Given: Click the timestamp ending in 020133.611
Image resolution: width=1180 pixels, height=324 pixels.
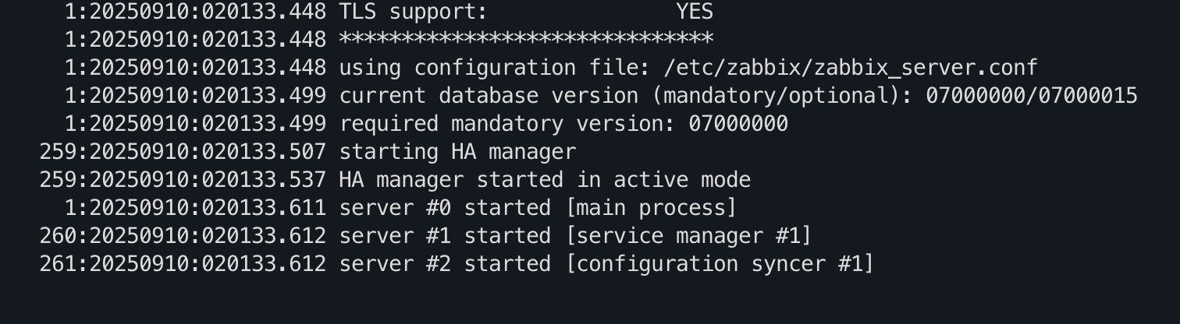Looking at the screenshot, I should 195,208.
